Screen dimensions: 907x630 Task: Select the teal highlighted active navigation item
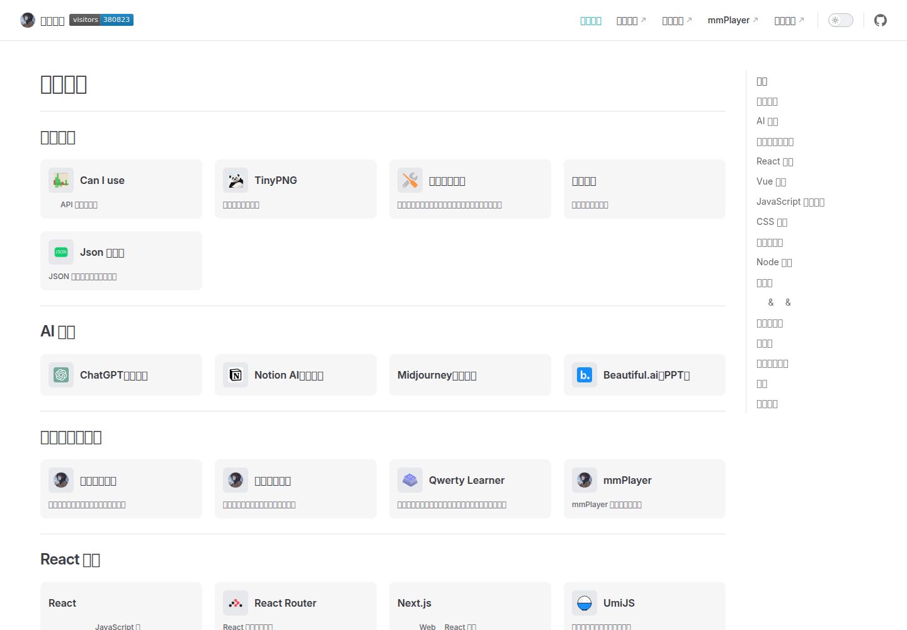pyautogui.click(x=591, y=20)
